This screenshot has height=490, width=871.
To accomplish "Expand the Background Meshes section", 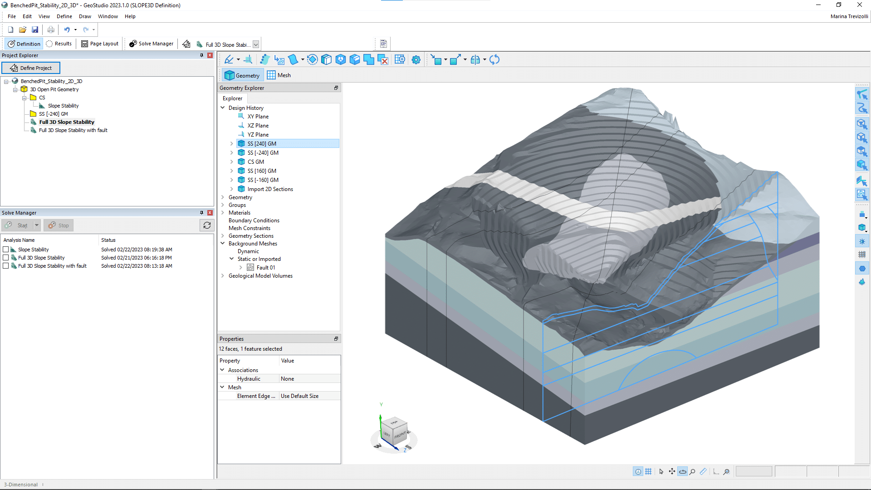I will click(223, 243).
